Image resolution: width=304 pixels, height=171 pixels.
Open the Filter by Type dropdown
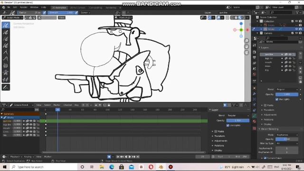point(287,143)
